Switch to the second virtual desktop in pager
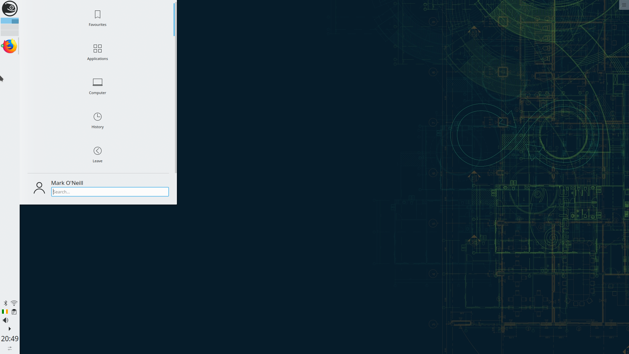Viewport: 629px width, 354px height. (x=10, y=27)
